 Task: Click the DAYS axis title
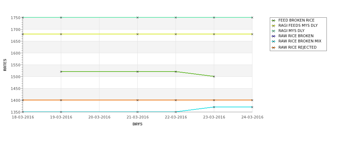click(x=137, y=124)
